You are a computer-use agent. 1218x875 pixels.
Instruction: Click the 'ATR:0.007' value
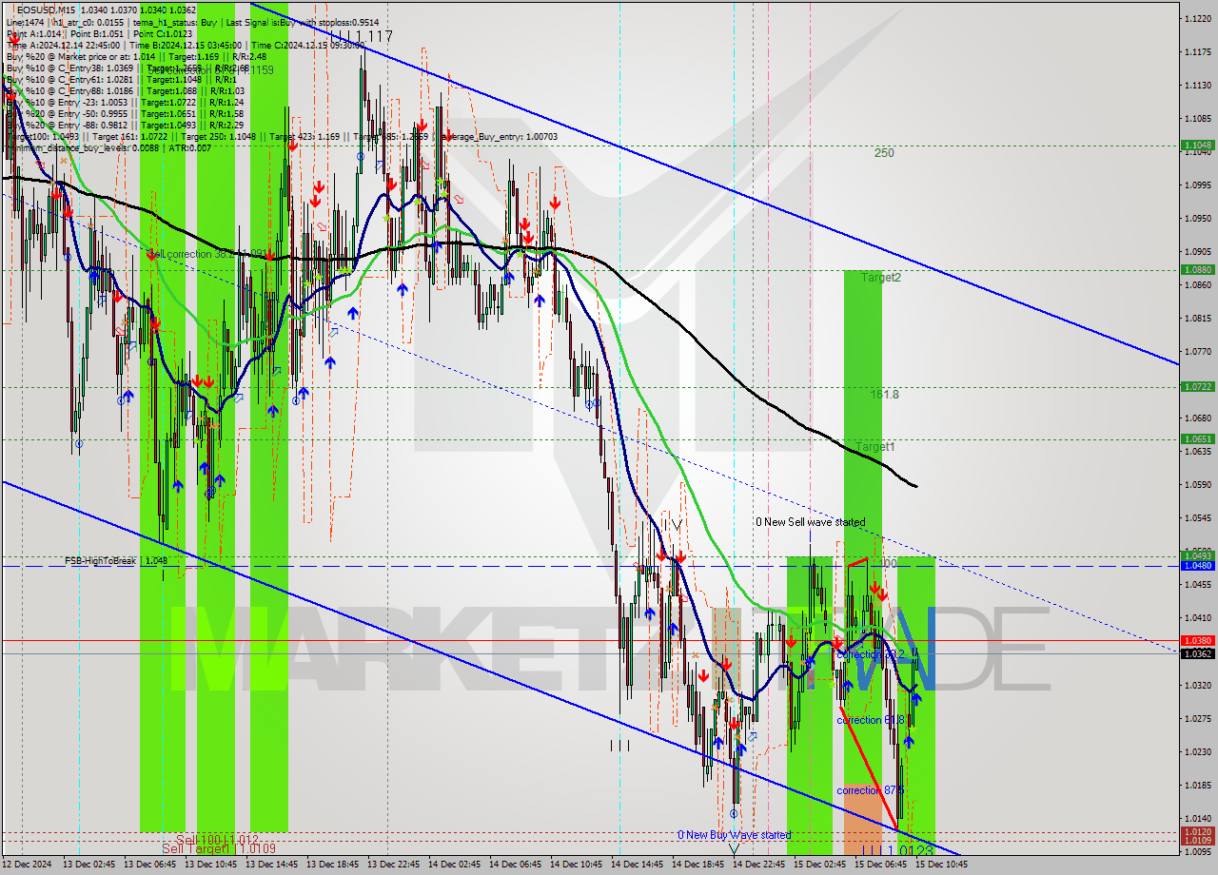[189, 147]
